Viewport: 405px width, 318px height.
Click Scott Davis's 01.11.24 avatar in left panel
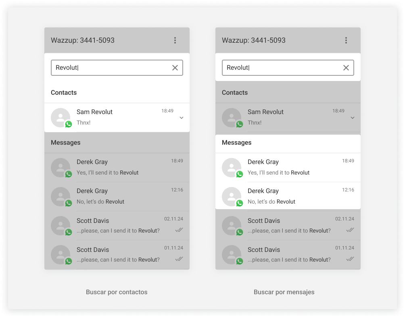coord(61,255)
